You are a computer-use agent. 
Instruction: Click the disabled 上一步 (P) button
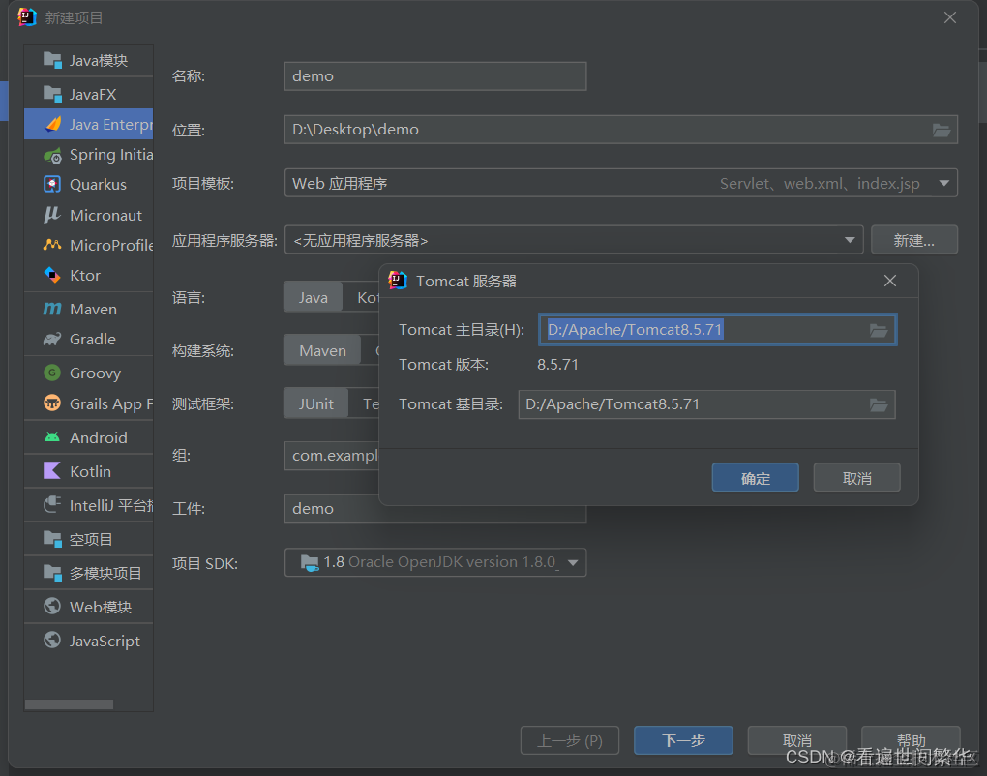click(570, 740)
